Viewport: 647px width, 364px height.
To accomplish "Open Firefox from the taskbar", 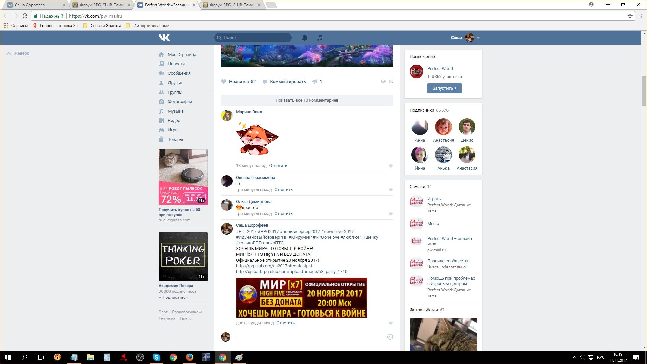I will (190, 357).
